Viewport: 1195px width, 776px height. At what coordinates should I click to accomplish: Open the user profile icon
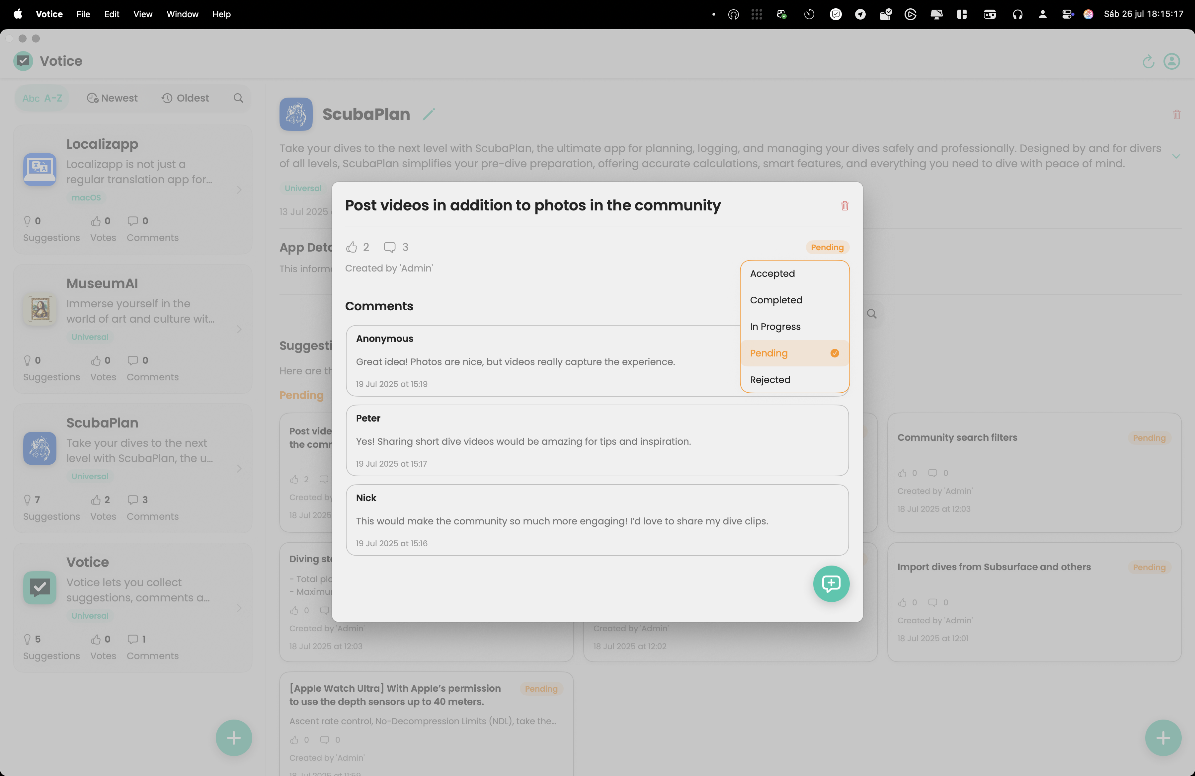pyautogui.click(x=1171, y=61)
